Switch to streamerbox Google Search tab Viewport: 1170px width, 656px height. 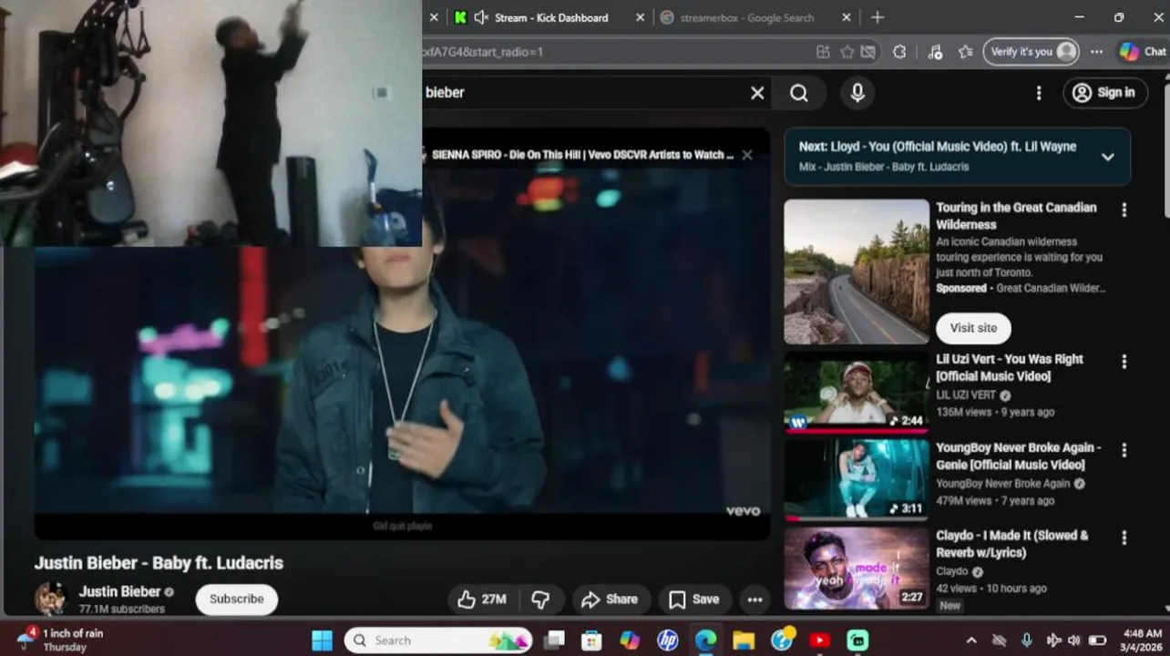click(x=747, y=17)
